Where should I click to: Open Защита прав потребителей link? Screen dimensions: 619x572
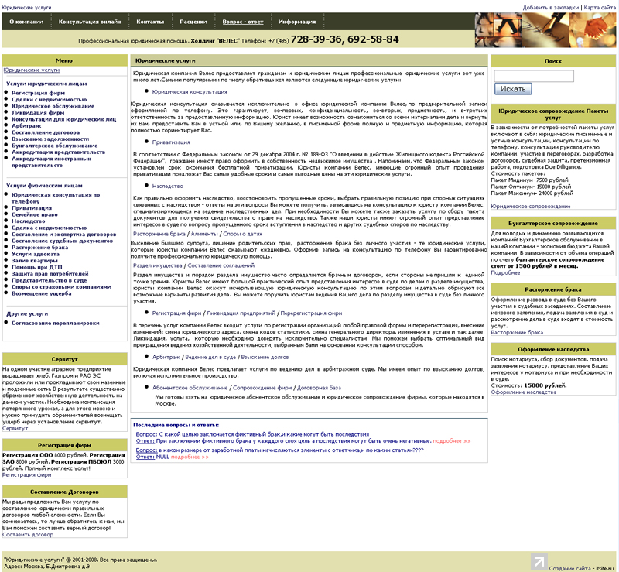[50, 274]
